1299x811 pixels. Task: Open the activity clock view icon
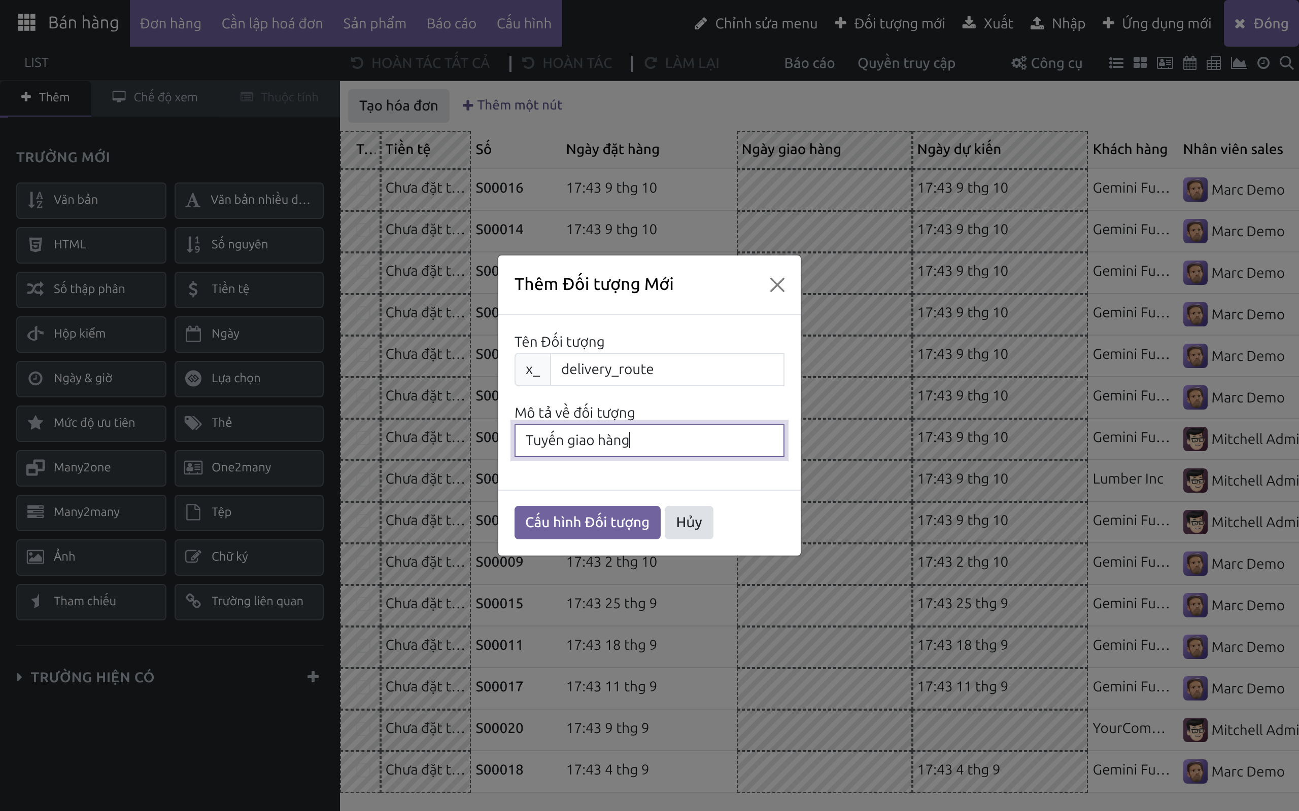[x=1263, y=63]
